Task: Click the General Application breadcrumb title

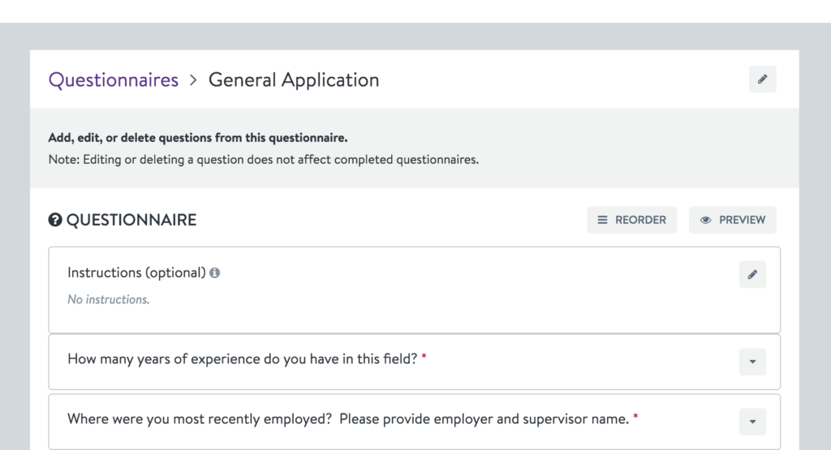Action: click(x=294, y=80)
